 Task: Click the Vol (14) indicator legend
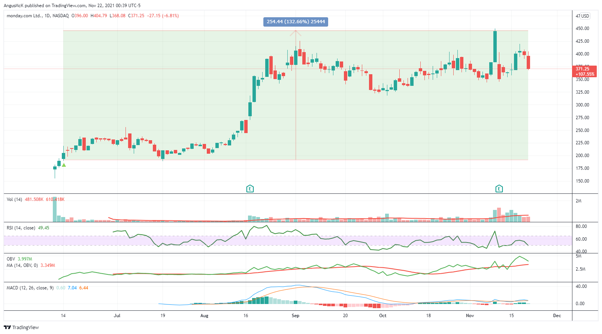click(x=14, y=199)
